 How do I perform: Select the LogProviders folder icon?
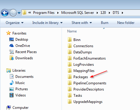point(70,64)
